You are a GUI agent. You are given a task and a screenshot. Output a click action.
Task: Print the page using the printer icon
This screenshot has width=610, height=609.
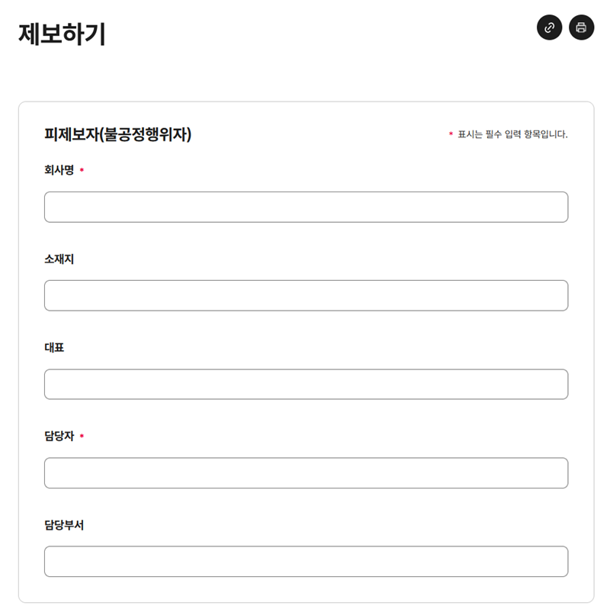click(x=581, y=27)
